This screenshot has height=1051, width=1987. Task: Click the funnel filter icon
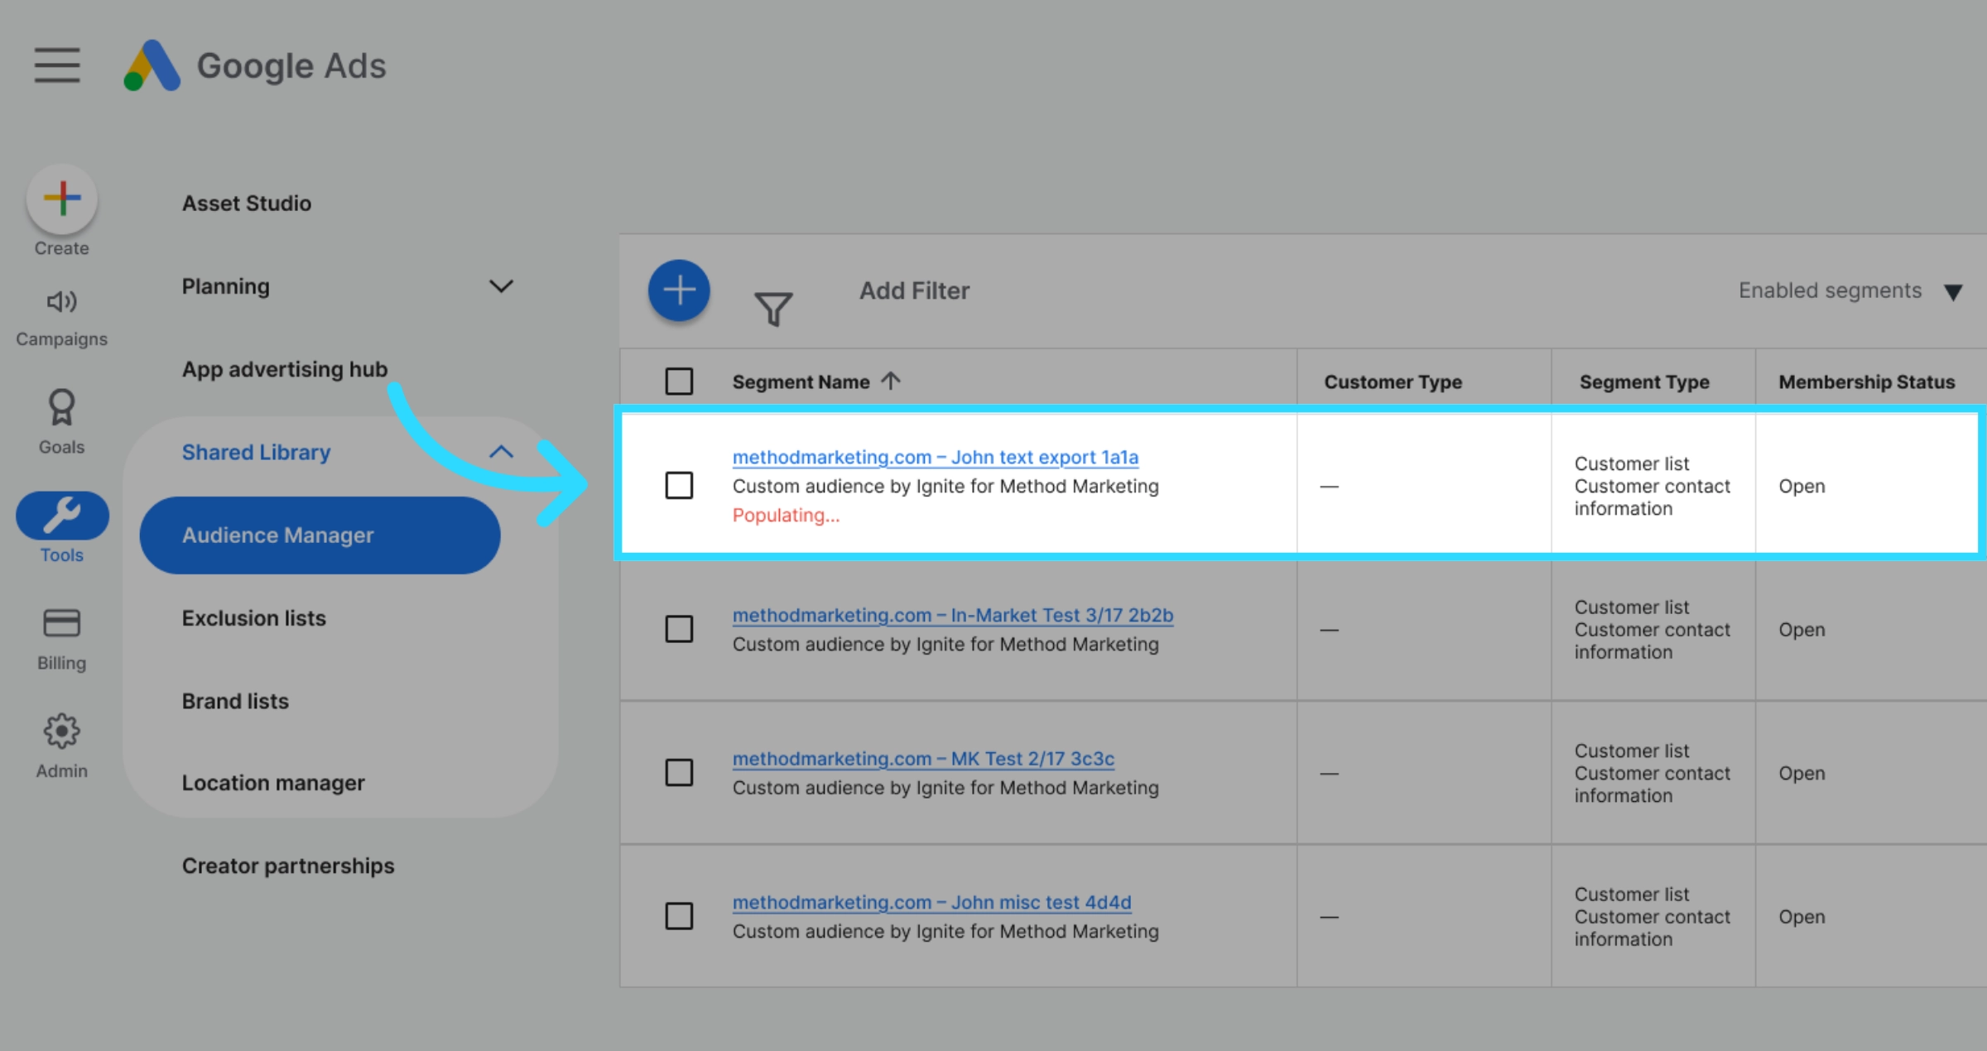(x=773, y=309)
